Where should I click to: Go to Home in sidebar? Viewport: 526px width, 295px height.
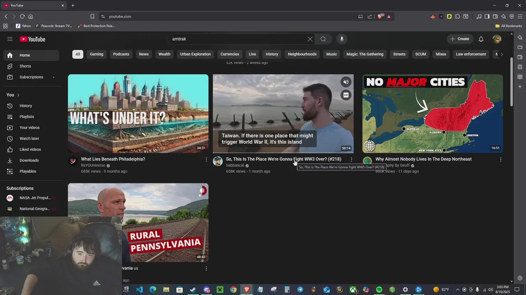31,55
